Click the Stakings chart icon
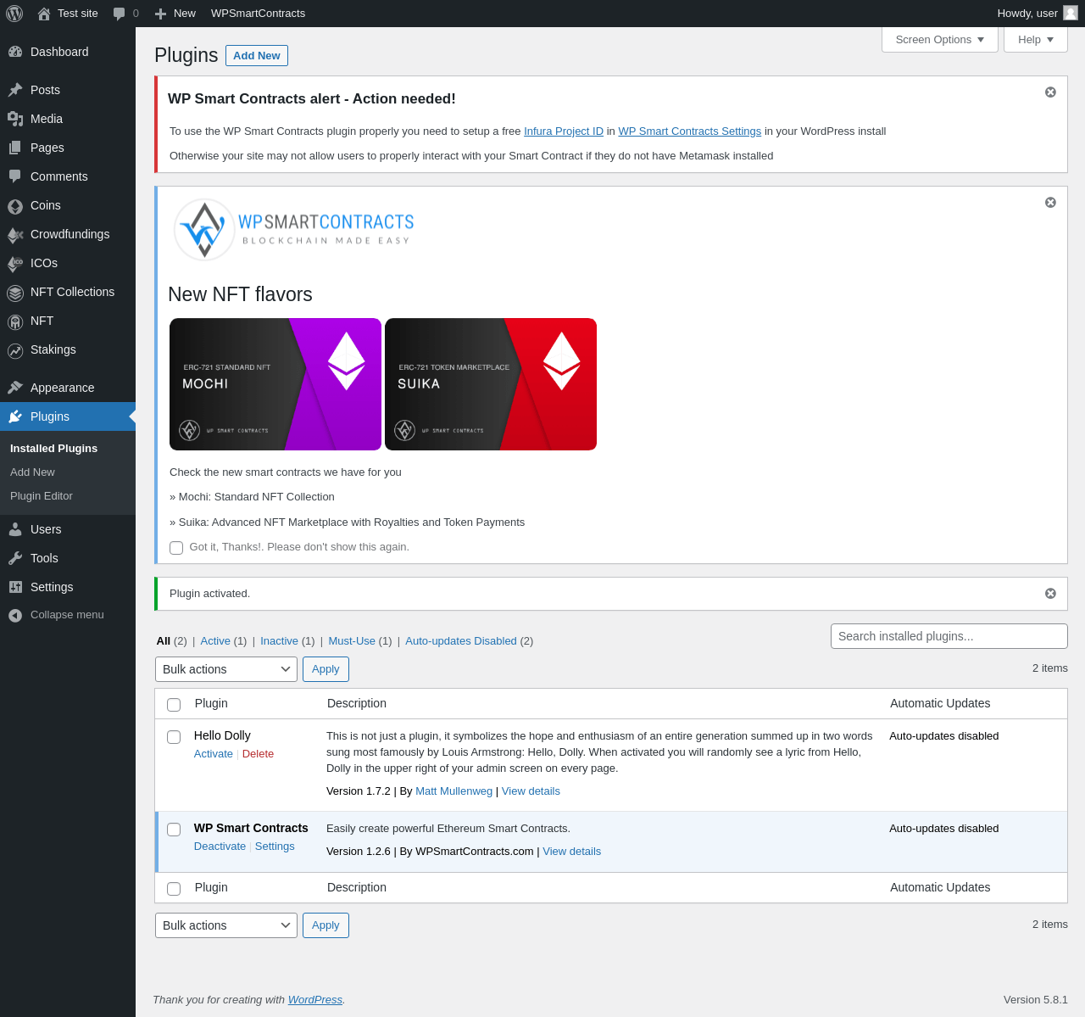1085x1017 pixels. [15, 350]
